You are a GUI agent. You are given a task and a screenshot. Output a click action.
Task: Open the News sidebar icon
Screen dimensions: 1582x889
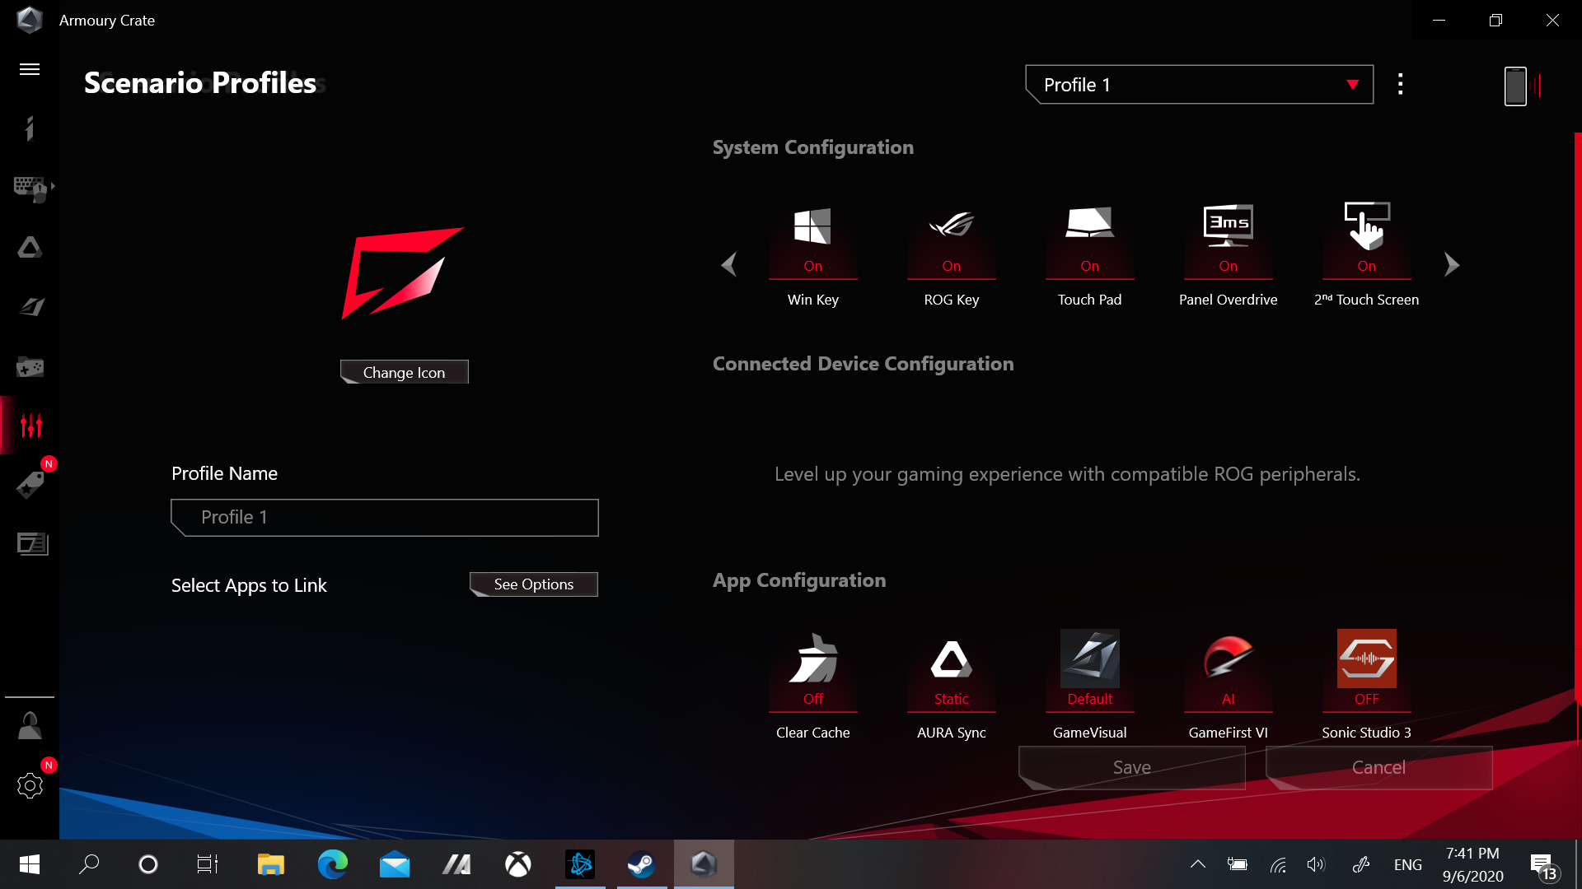pos(32,544)
